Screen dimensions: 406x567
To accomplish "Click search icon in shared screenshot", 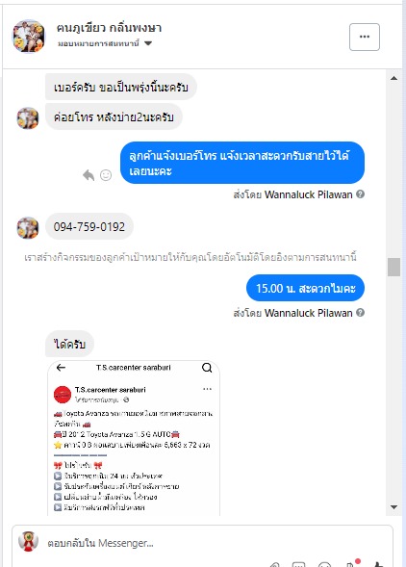I will [207, 368].
